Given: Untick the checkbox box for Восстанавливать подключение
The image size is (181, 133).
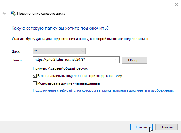Looking at the screenshot, I should 35,76.
